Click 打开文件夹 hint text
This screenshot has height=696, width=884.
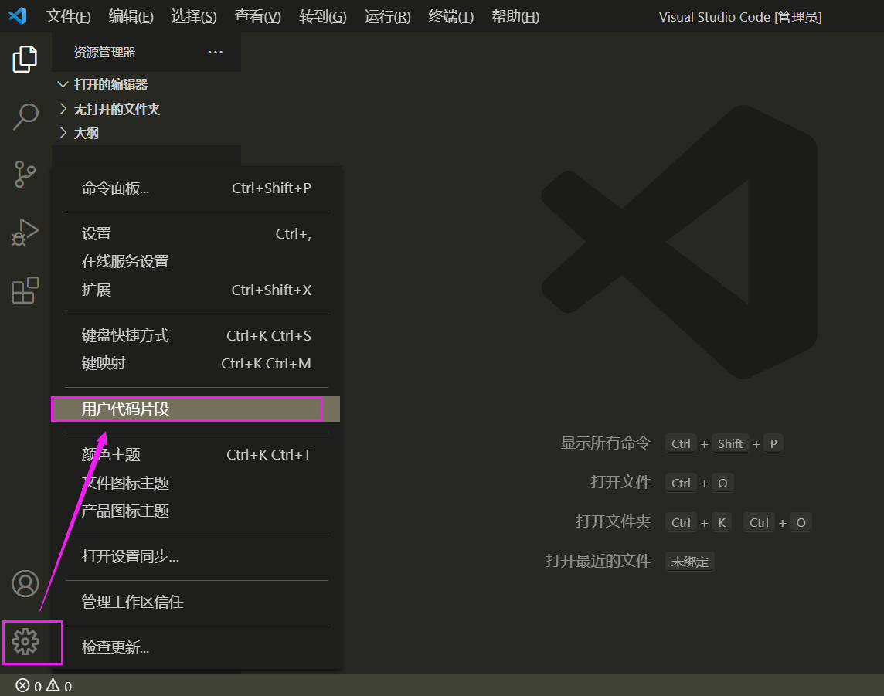tap(614, 522)
